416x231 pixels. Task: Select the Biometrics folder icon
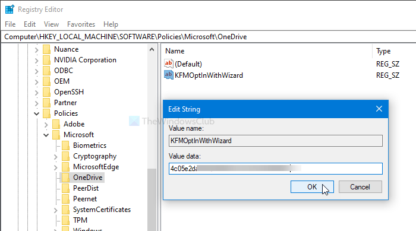point(65,145)
